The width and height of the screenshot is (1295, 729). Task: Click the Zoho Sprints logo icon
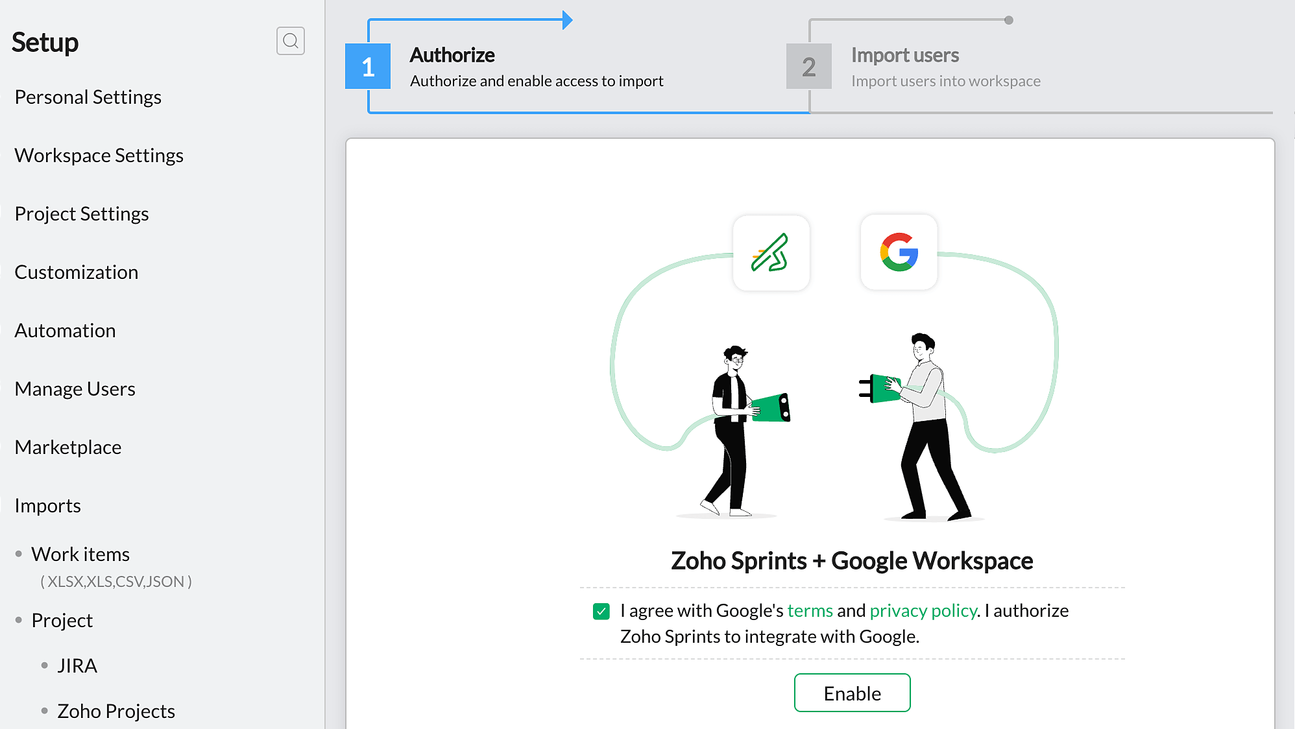point(771,253)
